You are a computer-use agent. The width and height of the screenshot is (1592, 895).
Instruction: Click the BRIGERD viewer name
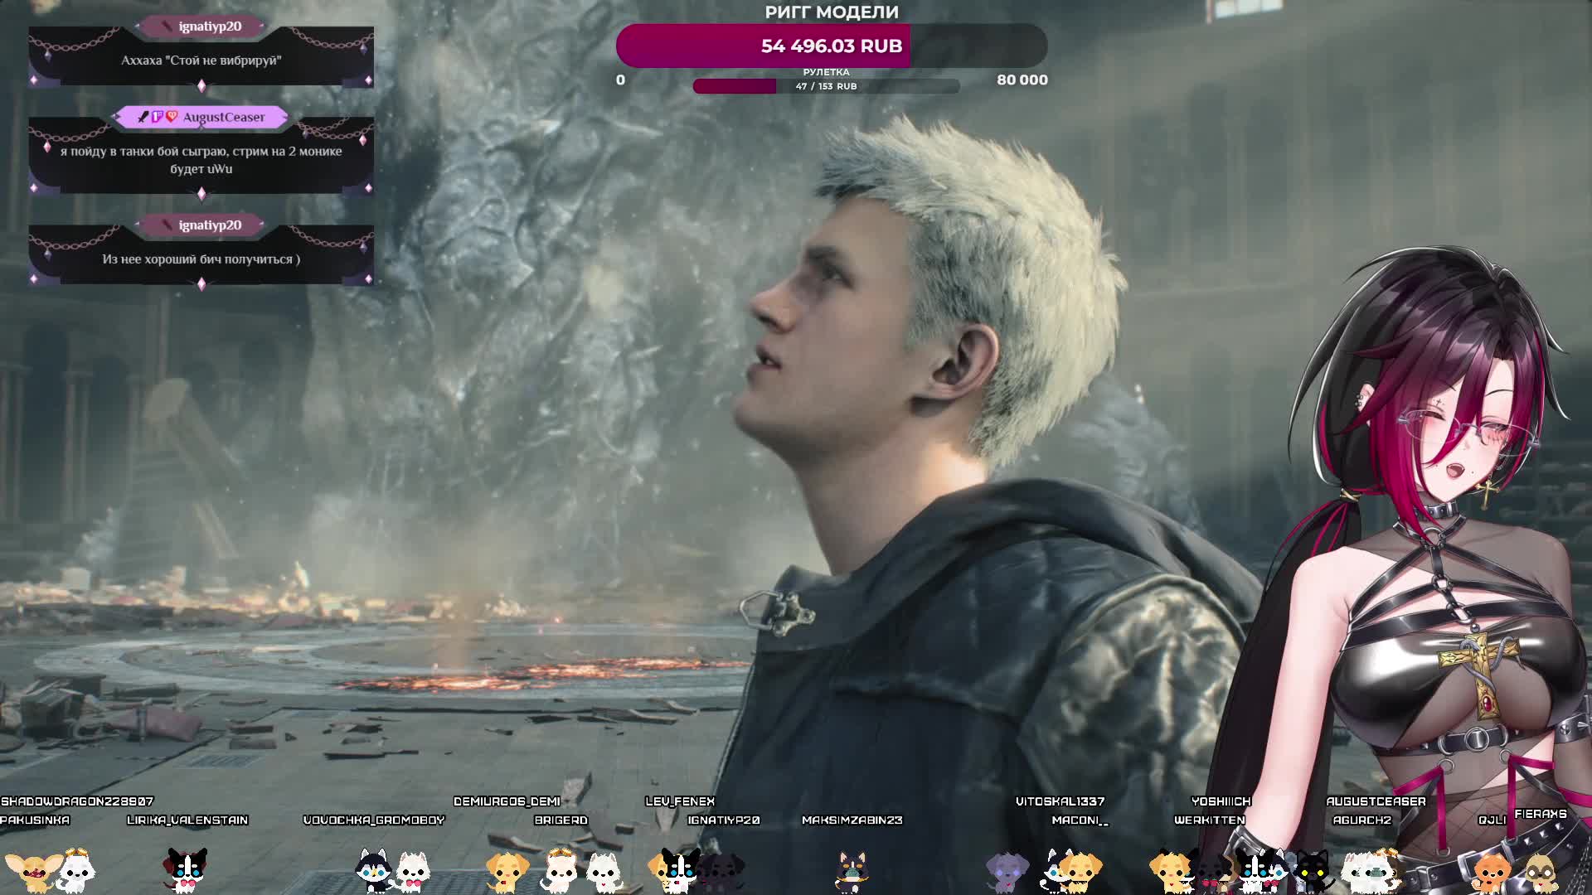[x=561, y=820]
